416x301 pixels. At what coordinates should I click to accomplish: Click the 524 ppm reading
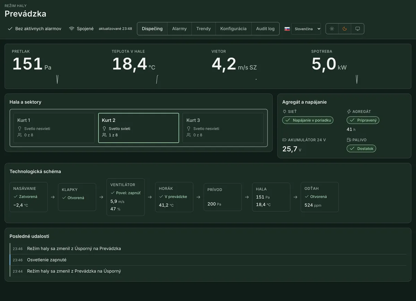[313, 205]
